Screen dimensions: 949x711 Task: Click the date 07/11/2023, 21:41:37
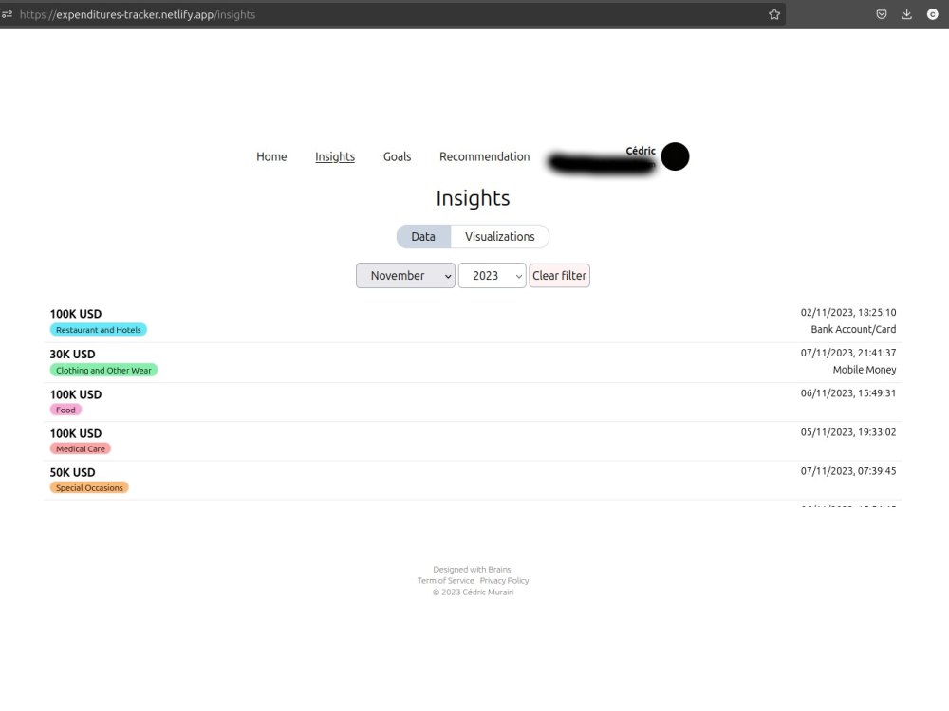(847, 353)
